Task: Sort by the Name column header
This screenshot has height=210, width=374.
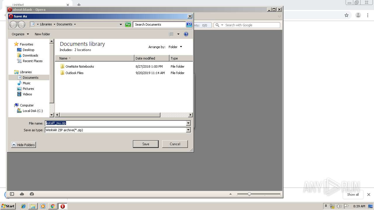Action: (95, 58)
